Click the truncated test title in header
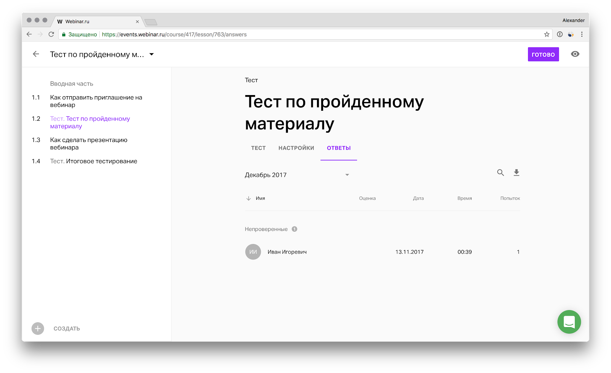611x373 pixels. pos(97,54)
